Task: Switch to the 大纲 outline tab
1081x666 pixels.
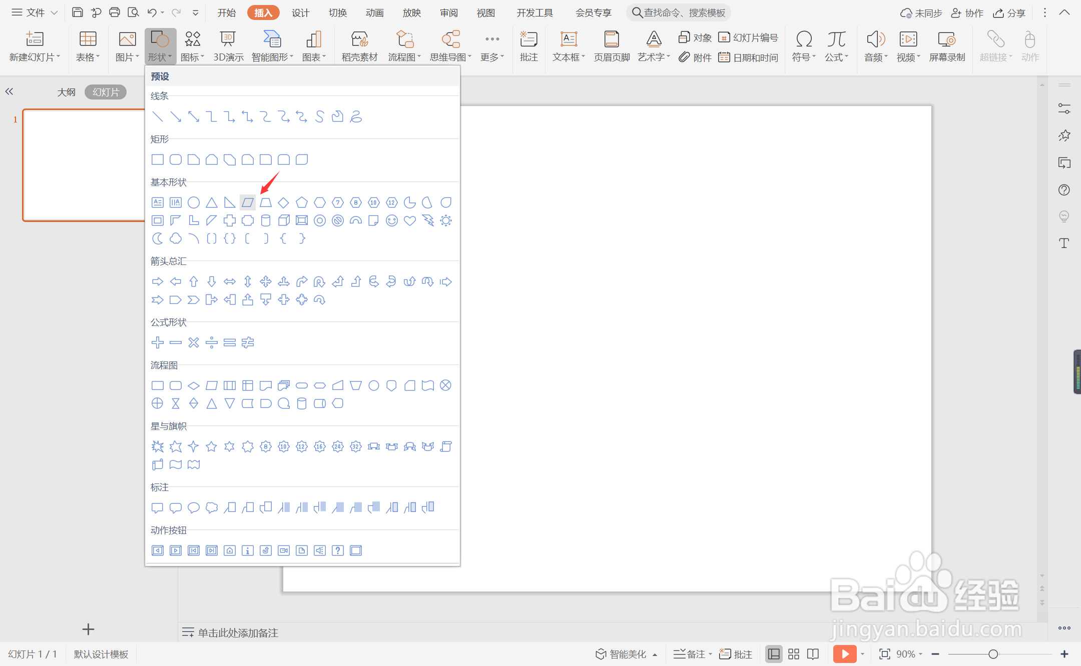Action: [66, 92]
